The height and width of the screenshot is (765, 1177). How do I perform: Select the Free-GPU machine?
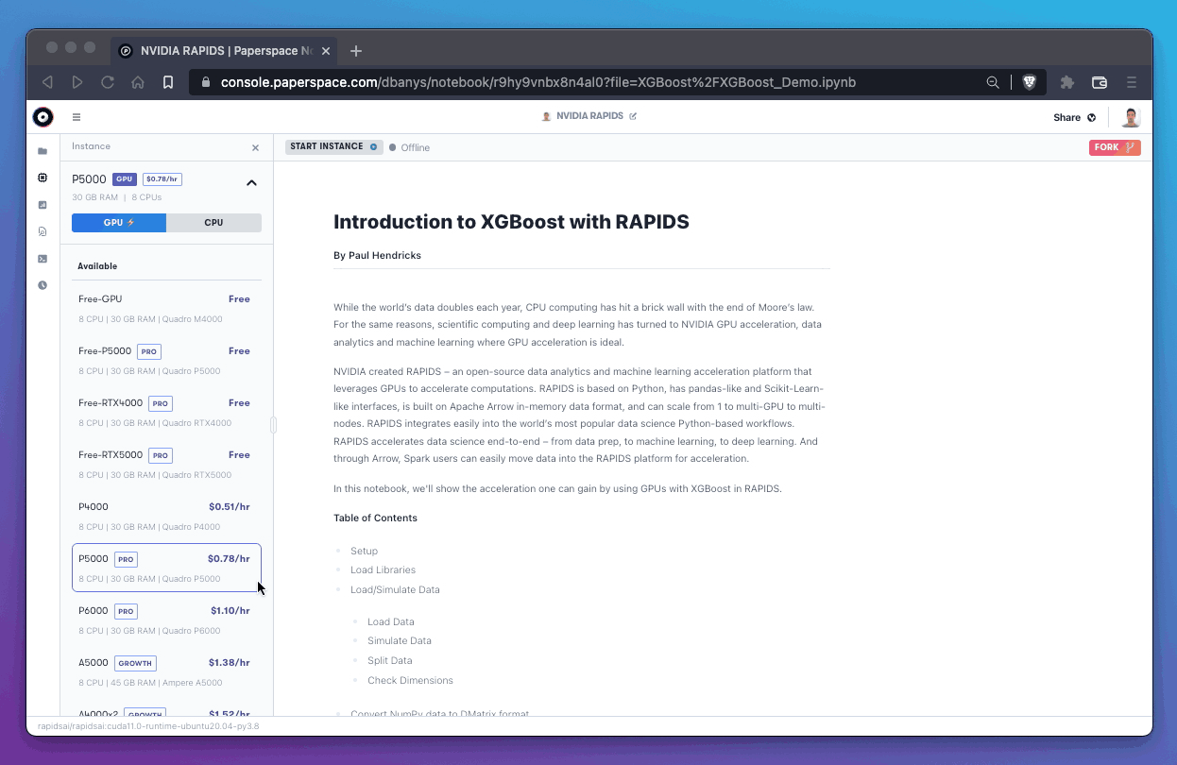pos(166,308)
